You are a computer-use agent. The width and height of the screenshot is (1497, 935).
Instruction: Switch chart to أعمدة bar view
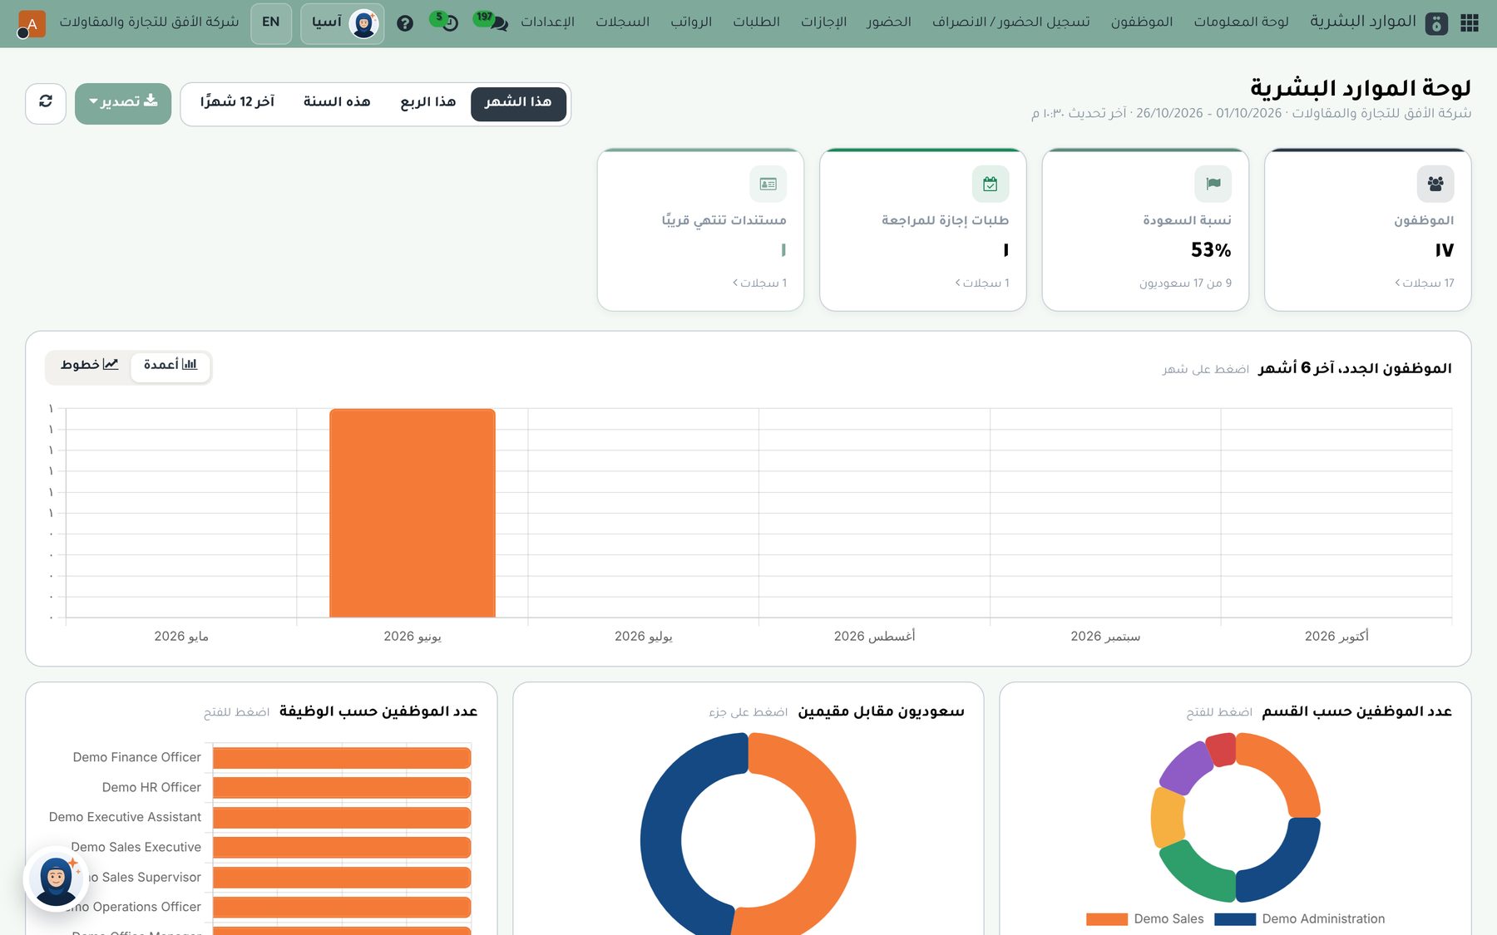[x=170, y=365]
